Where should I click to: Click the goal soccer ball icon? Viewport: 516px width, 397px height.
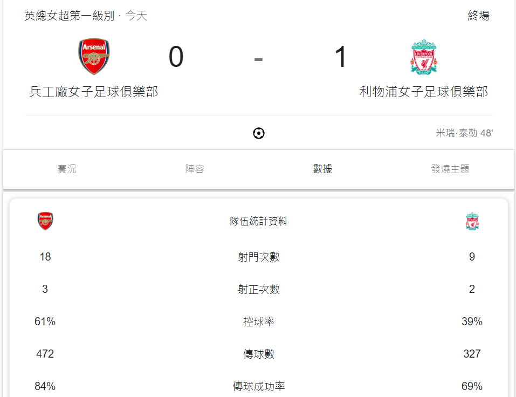tap(259, 133)
